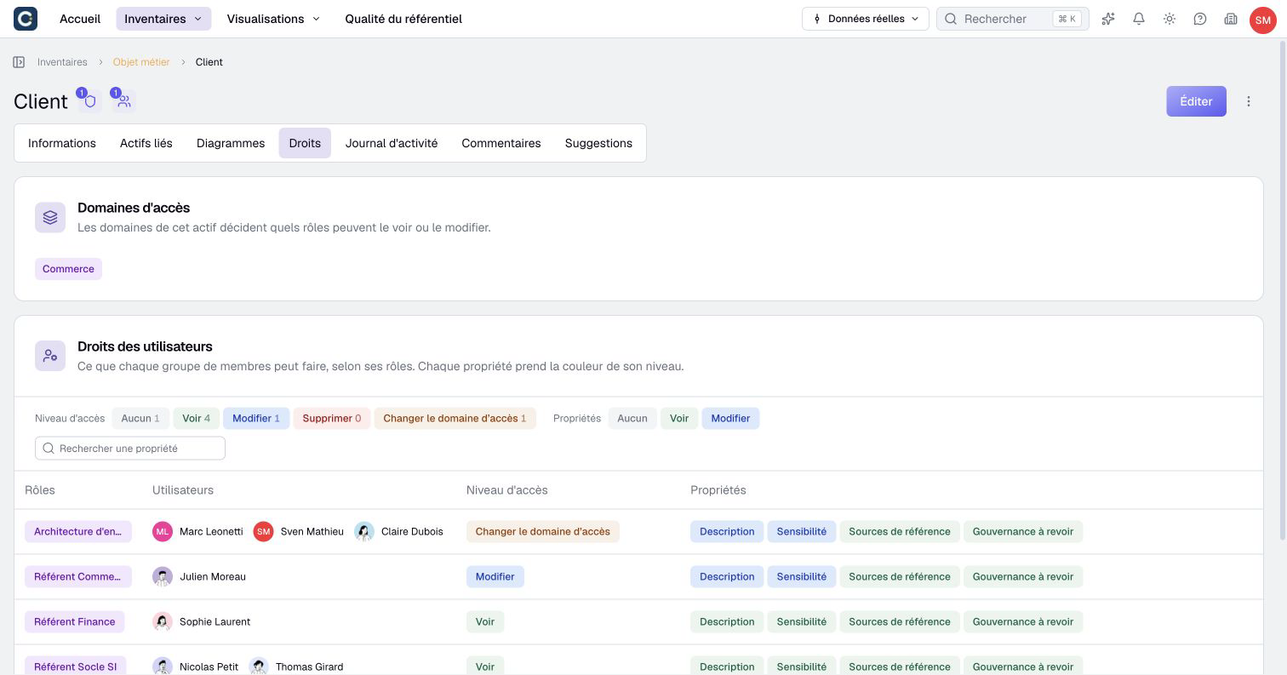Open the Commentaires tab
The height and width of the screenshot is (675, 1287).
pyautogui.click(x=501, y=143)
